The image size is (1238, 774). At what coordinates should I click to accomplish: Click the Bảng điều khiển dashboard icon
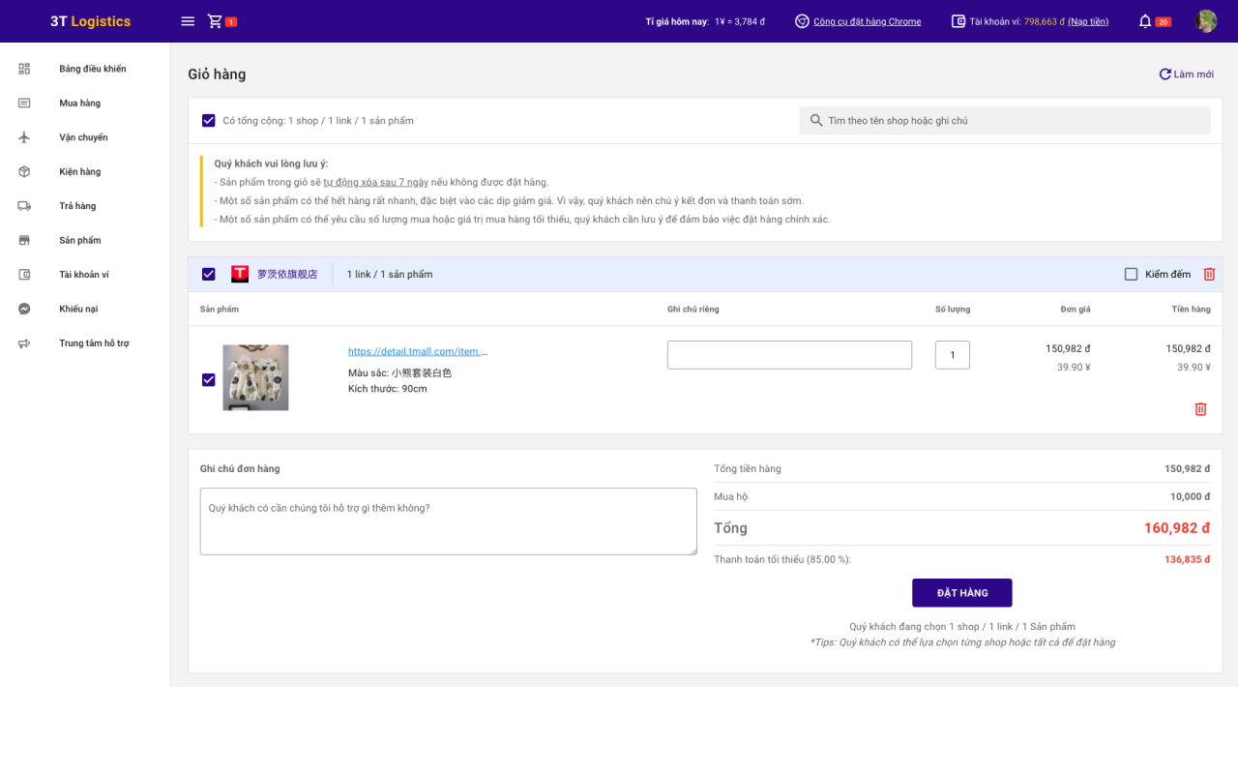pyautogui.click(x=24, y=69)
